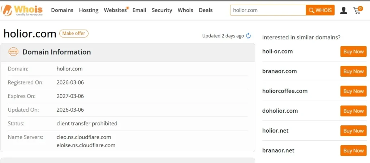Open the Domains menu
The width and height of the screenshot is (370, 163).
[x=62, y=10]
